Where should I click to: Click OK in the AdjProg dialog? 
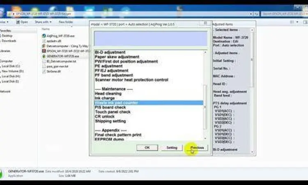click(147, 148)
